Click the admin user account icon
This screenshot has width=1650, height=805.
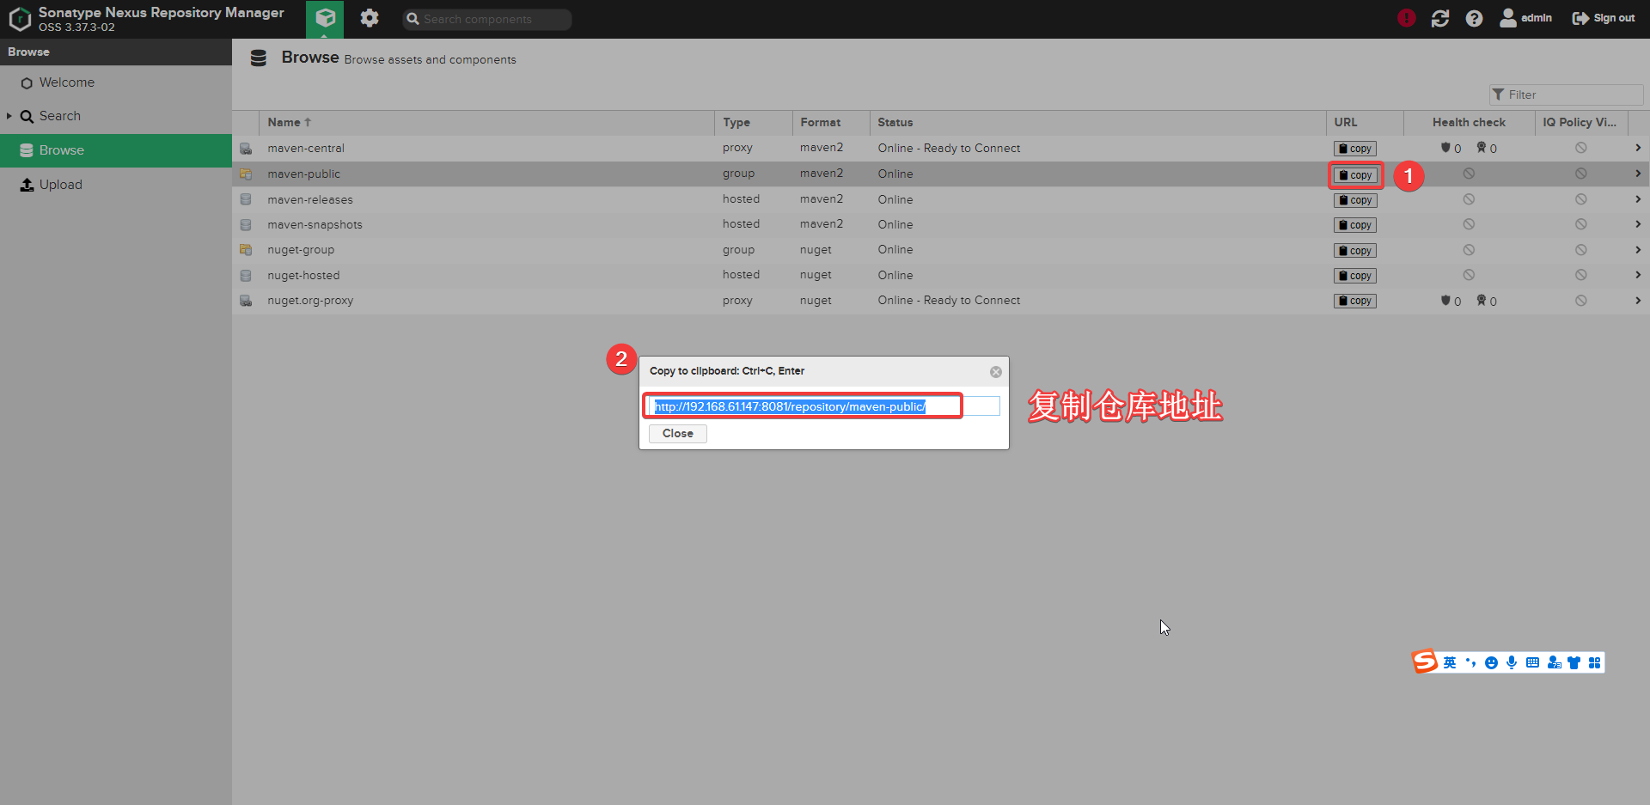coord(1508,18)
